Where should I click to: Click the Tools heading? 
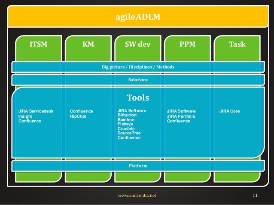click(x=138, y=98)
